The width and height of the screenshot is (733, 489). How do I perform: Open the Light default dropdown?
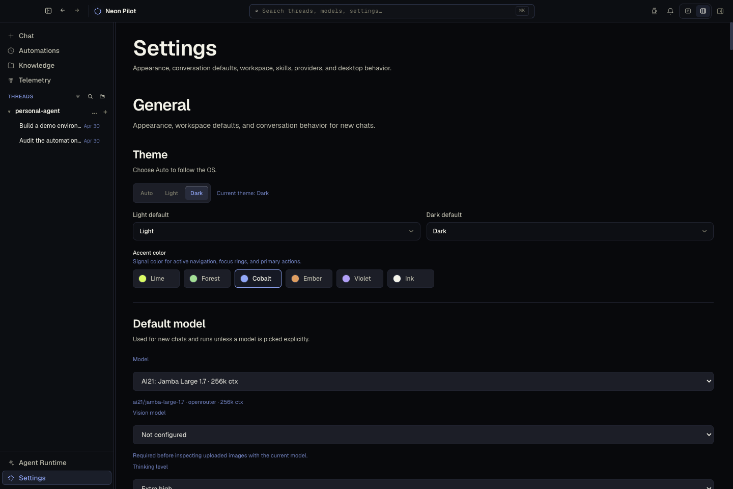click(x=276, y=231)
